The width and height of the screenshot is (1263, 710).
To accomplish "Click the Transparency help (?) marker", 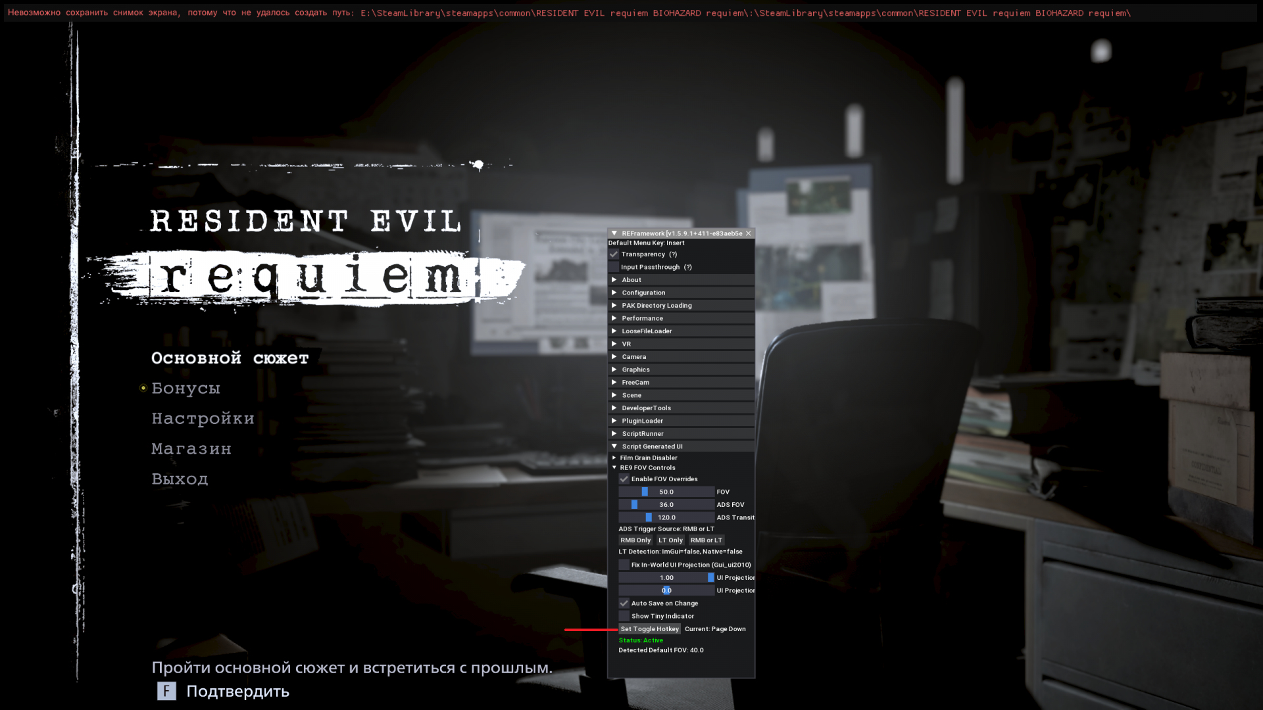I will (673, 254).
